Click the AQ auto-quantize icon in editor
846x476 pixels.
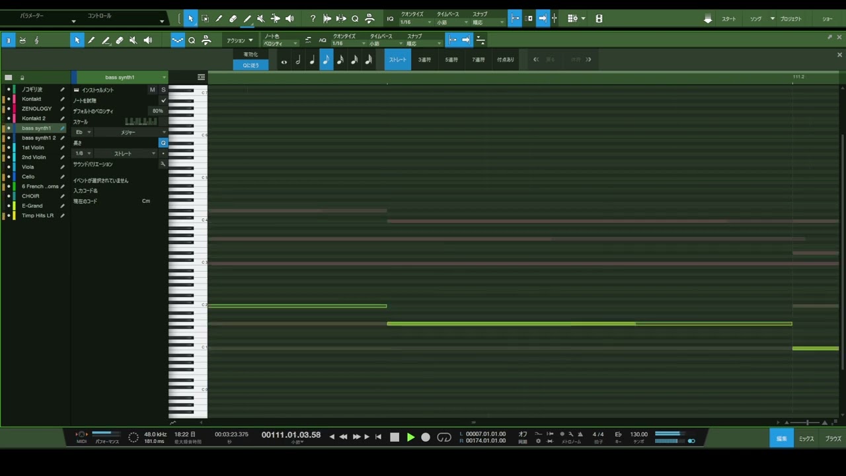(323, 40)
